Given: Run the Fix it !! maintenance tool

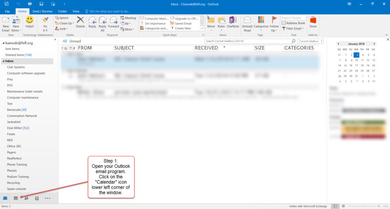Looking at the screenshot, I should pyautogui.click(x=45, y=24).
